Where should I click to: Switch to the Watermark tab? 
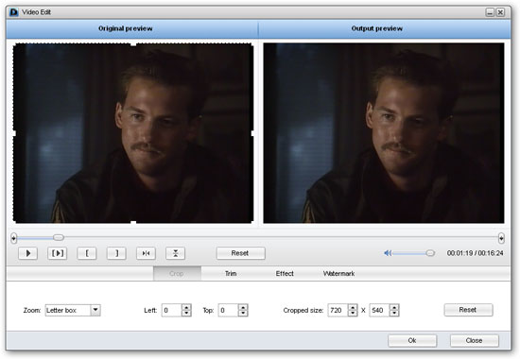[x=338, y=273]
